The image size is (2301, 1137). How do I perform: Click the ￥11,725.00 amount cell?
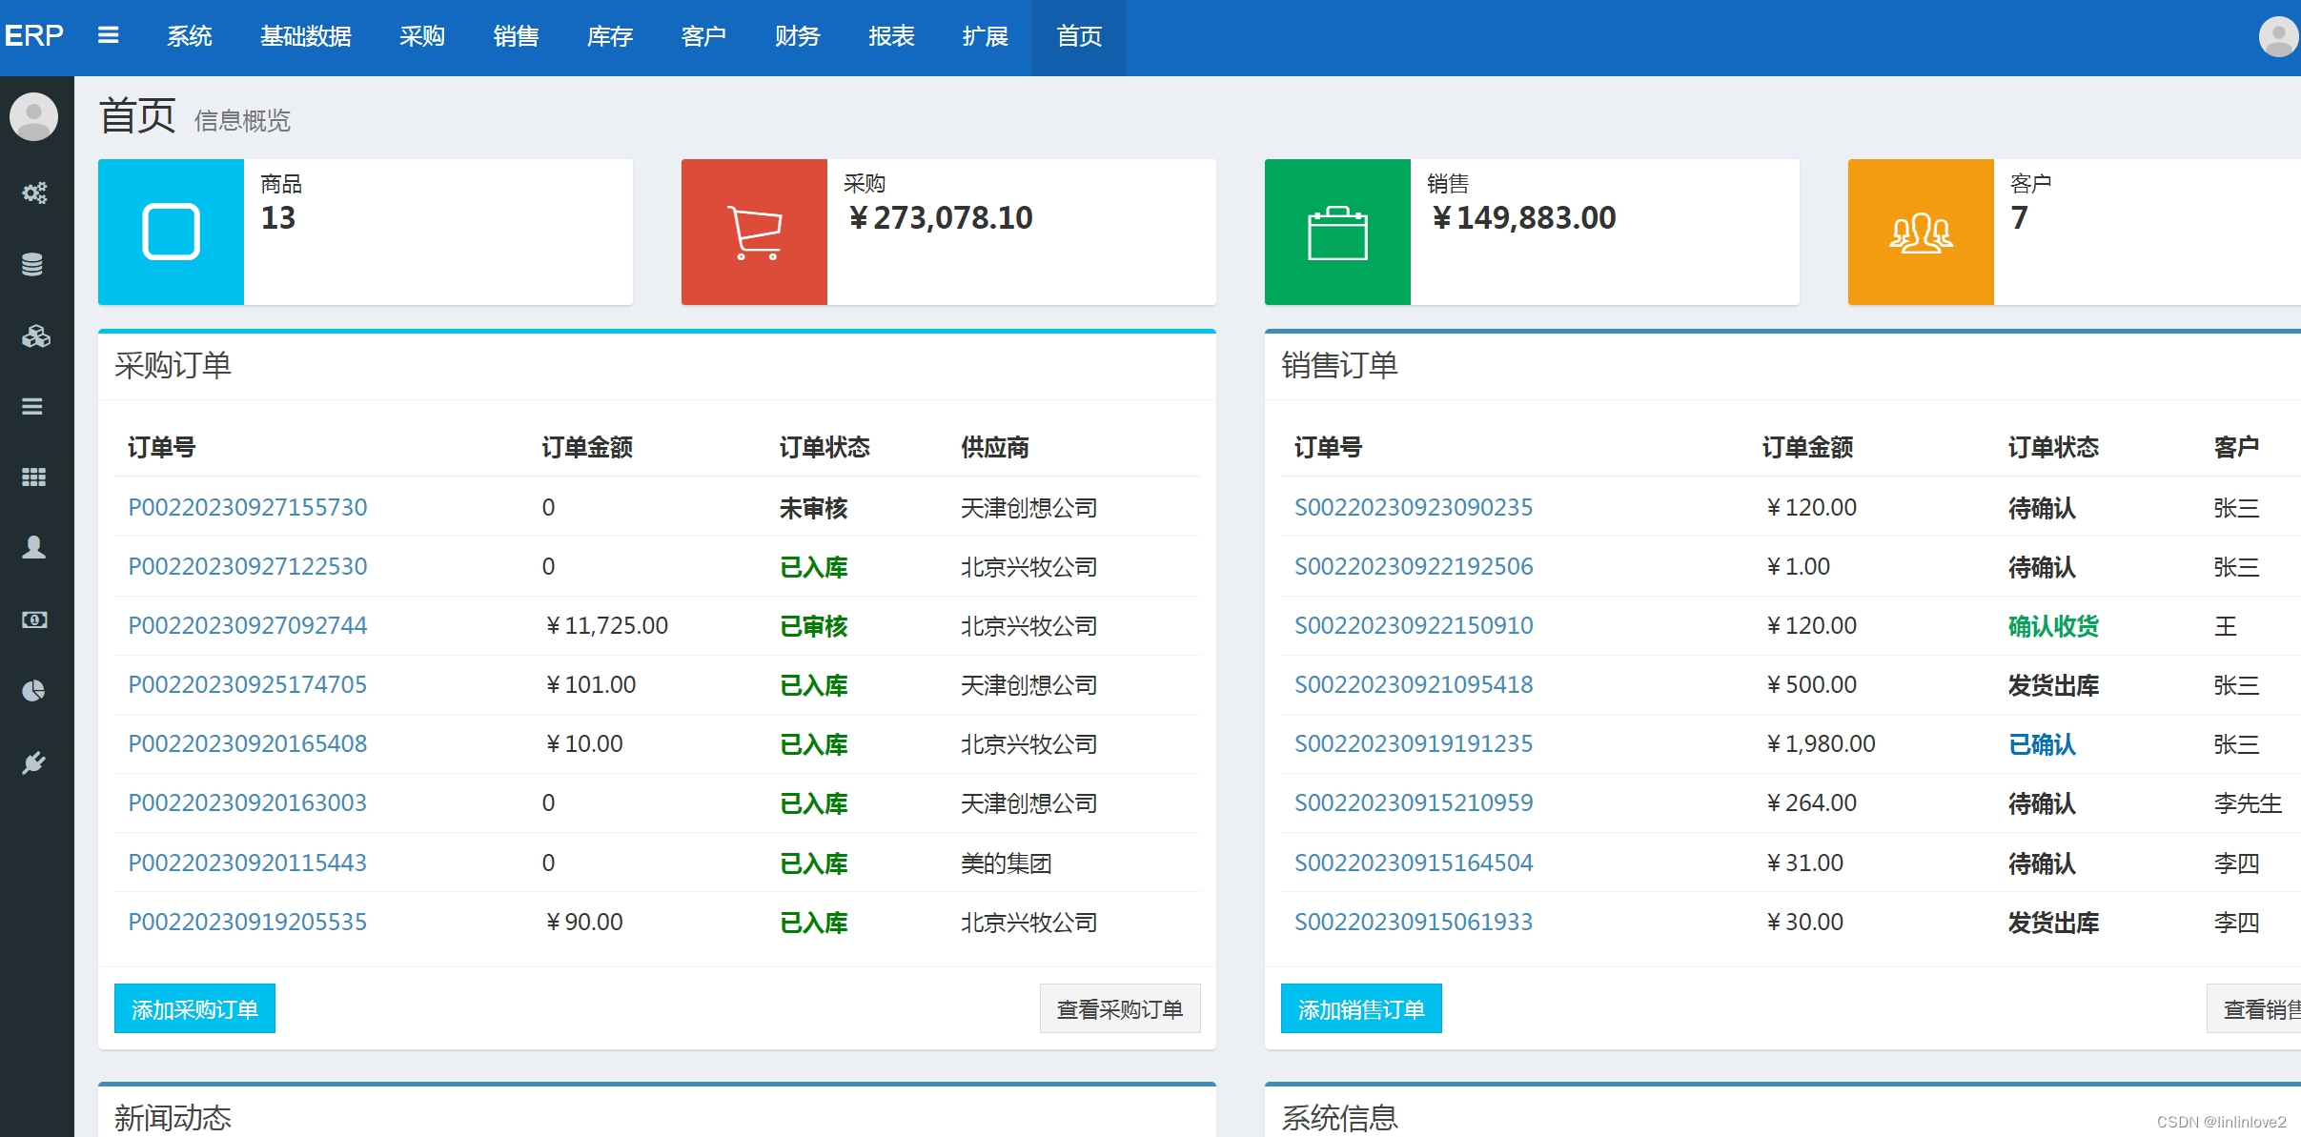click(x=605, y=625)
